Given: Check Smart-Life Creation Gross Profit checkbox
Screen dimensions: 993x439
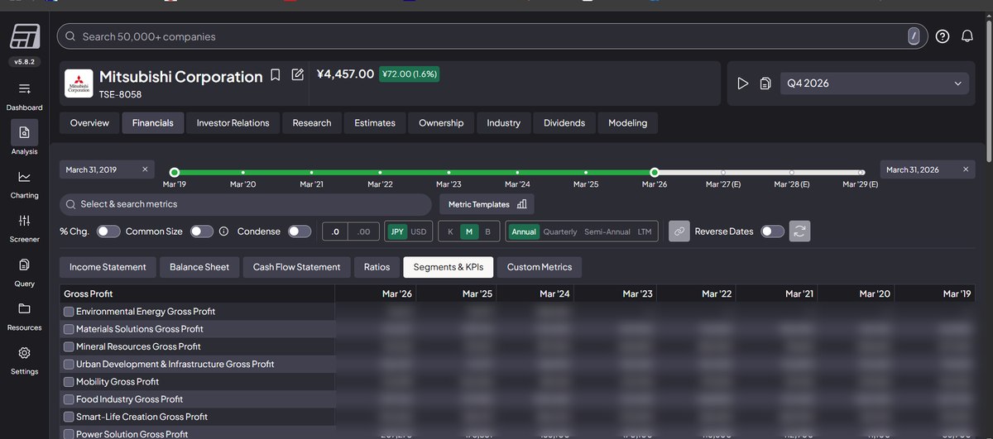Looking at the screenshot, I should (70, 417).
